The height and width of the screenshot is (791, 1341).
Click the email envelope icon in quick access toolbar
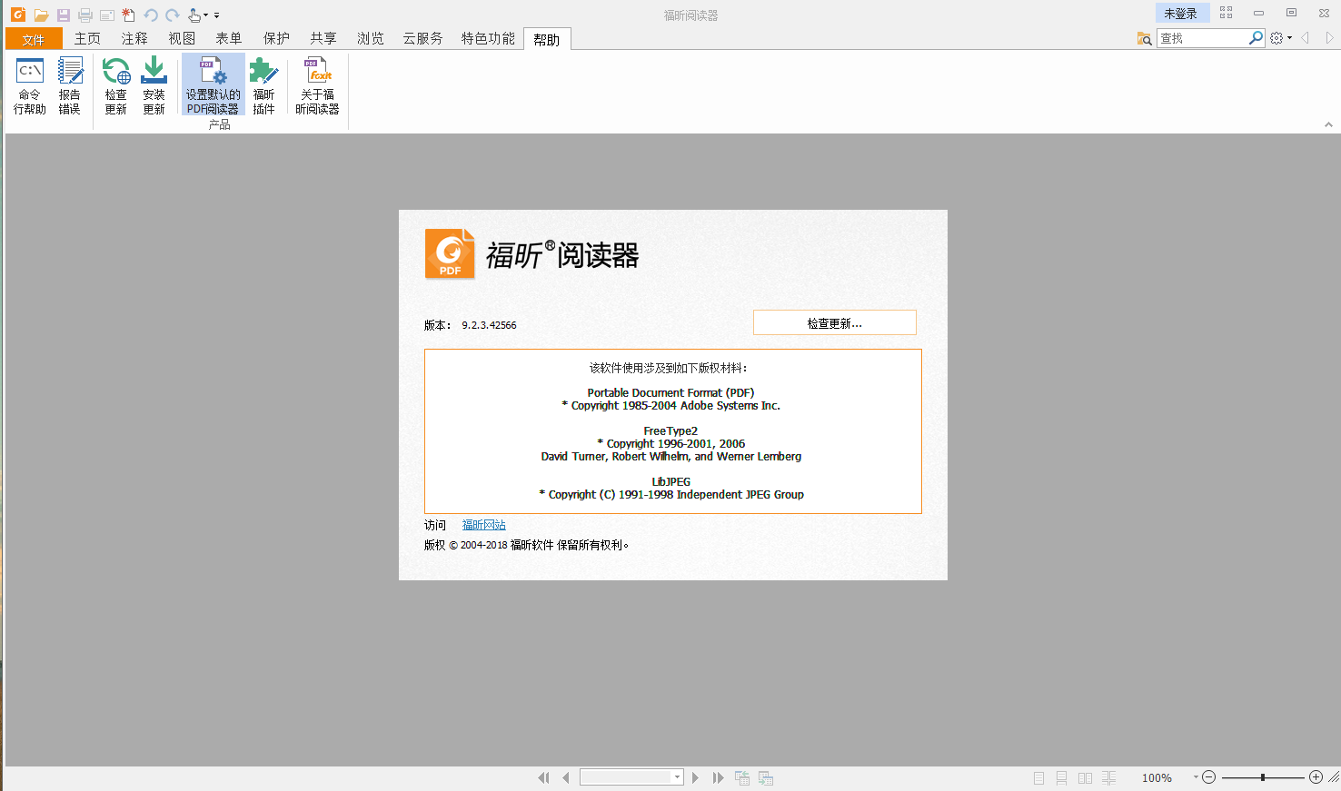click(106, 15)
